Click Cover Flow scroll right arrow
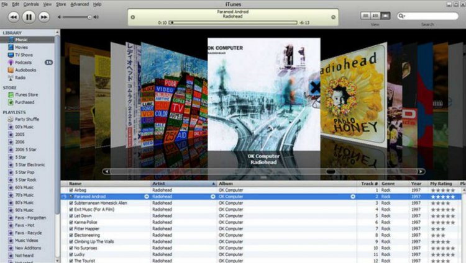This screenshot has height=263, width=466. coord(421,172)
